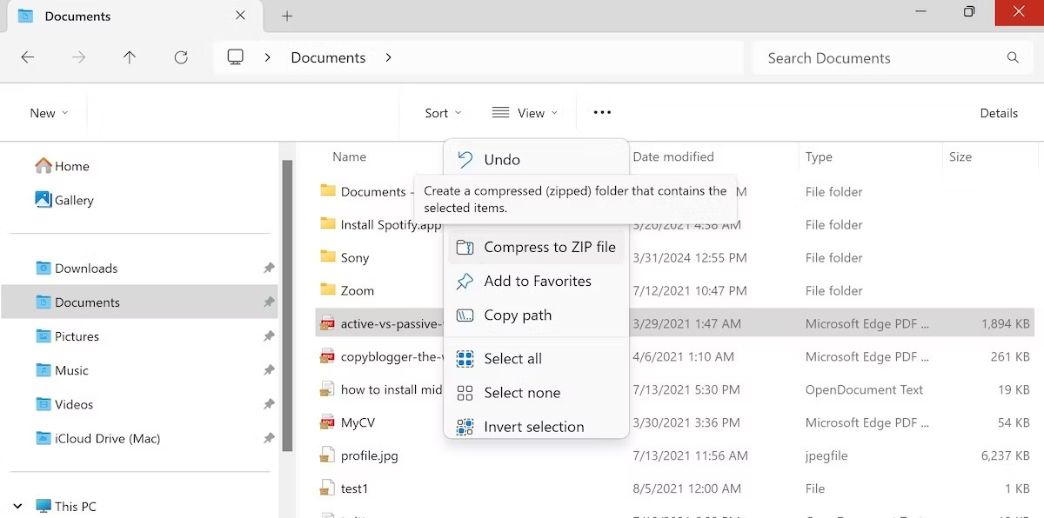Click the pin icon next to Pictures

point(269,336)
